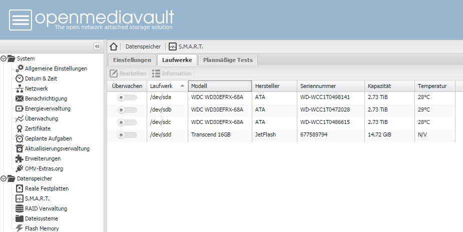The image size is (463, 232).
Task: Collapse the Datenspeicher tree section
Action: click(x=4, y=178)
